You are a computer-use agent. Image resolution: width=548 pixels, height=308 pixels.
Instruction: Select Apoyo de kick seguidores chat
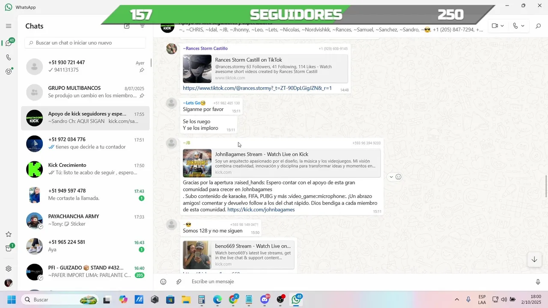point(85,118)
